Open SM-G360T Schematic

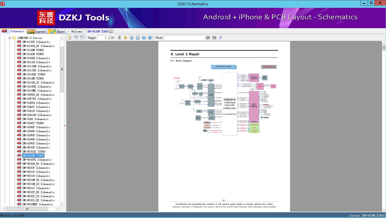36,107
